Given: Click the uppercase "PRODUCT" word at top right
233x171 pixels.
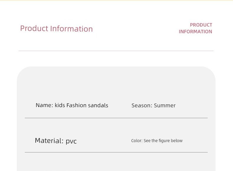Looking at the screenshot, I should pos(201,25).
